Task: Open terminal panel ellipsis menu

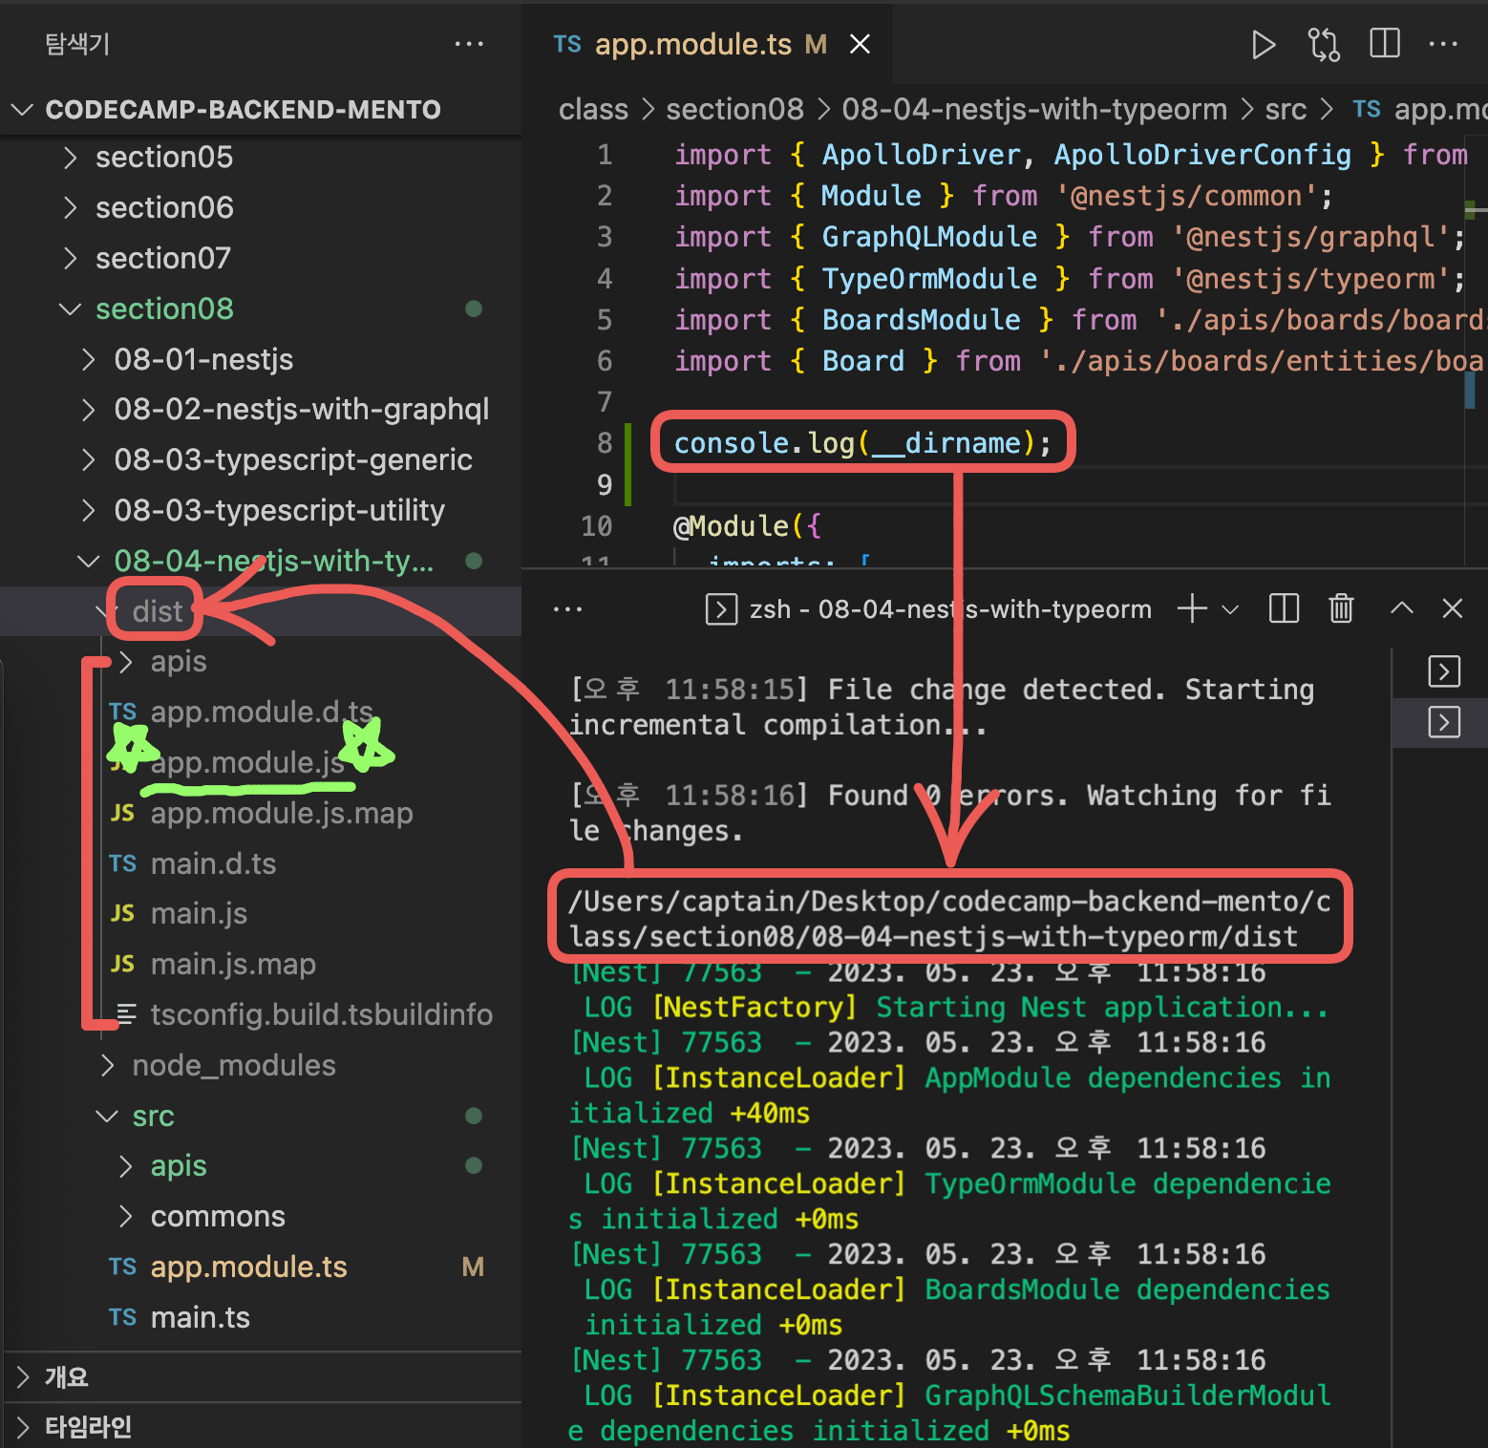Action: tap(567, 608)
